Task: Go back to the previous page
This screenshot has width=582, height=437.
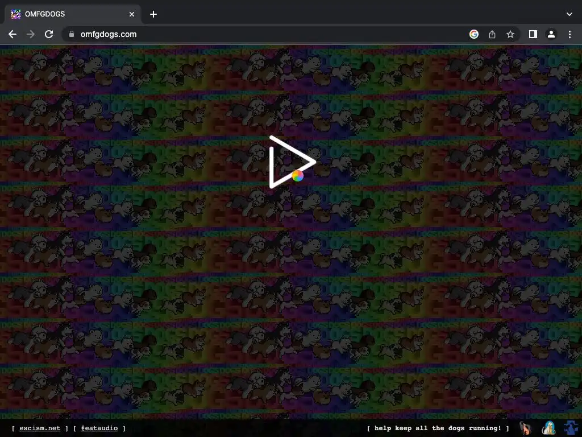Action: pos(13,34)
